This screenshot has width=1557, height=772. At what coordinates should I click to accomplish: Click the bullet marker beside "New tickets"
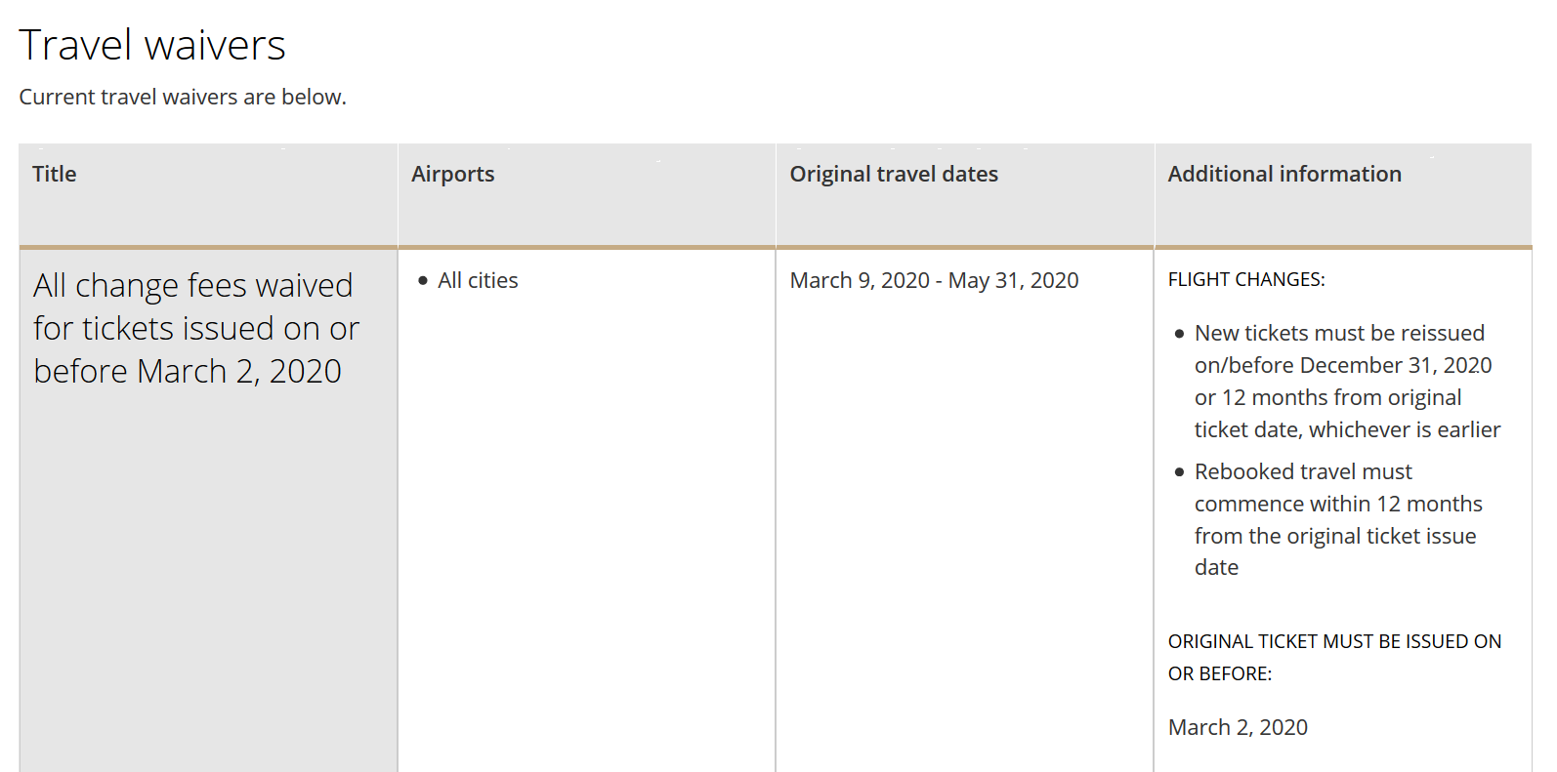[1180, 334]
